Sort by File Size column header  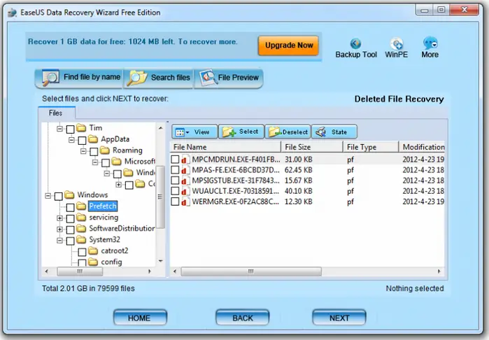click(312, 147)
